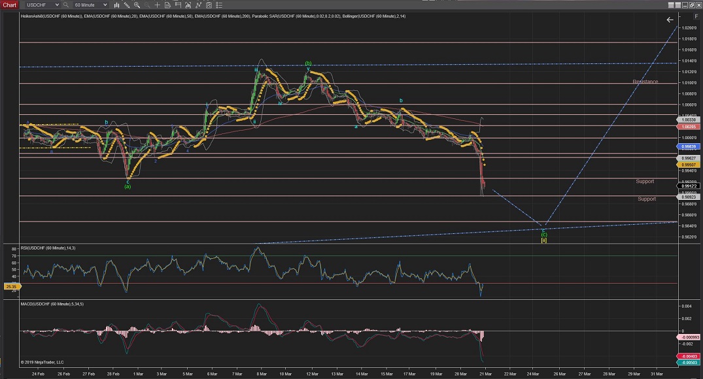This screenshot has height=379, width=703.
Task: Open the Strategies icon in toolbar
Action: tap(198, 5)
